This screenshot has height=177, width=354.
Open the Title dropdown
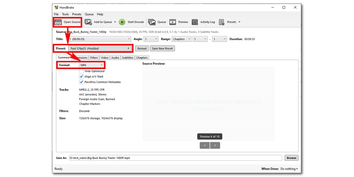tap(99, 39)
